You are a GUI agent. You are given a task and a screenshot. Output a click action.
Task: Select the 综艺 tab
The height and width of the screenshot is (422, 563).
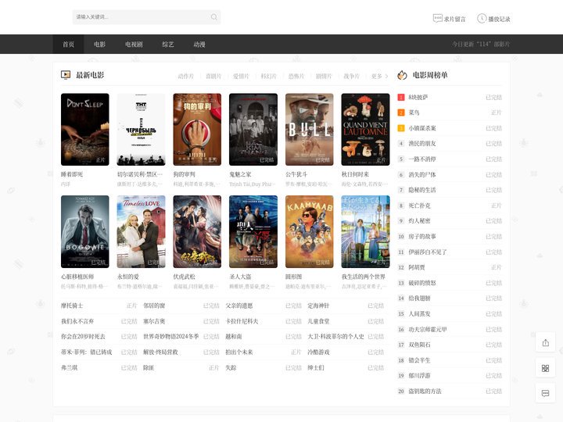coord(168,44)
